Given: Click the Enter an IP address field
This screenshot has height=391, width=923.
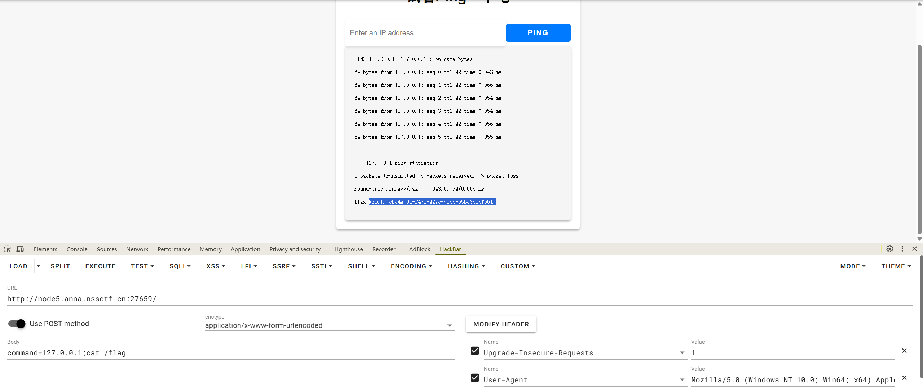Looking at the screenshot, I should point(425,33).
